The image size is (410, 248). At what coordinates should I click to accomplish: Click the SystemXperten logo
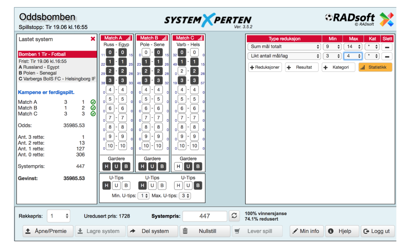[208, 20]
